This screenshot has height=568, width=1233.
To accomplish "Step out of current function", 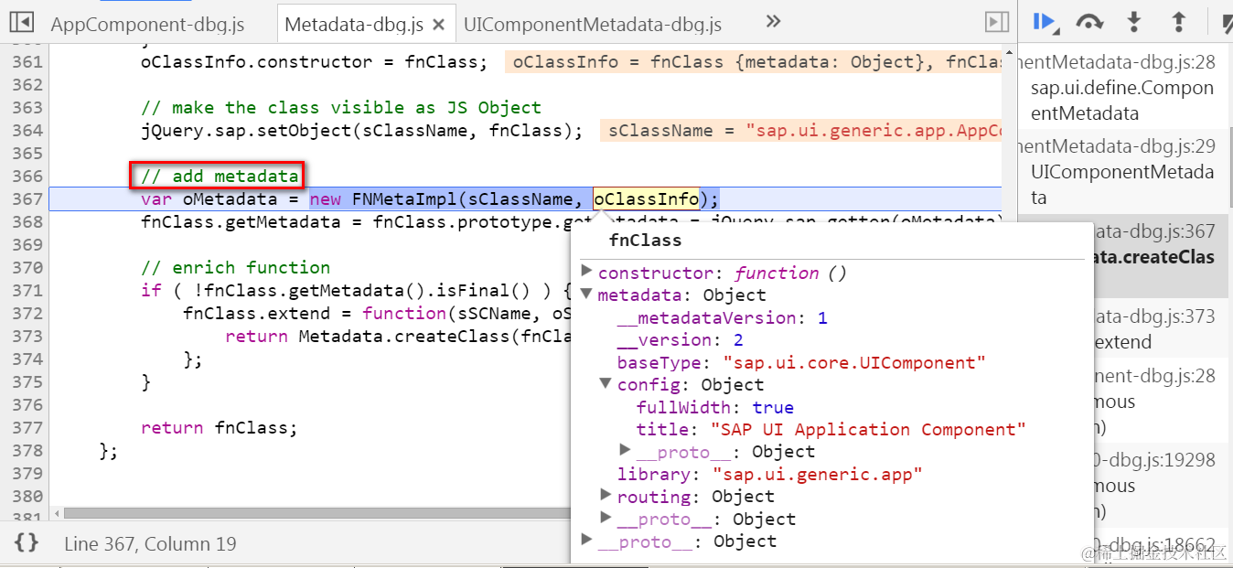I will [x=1179, y=22].
